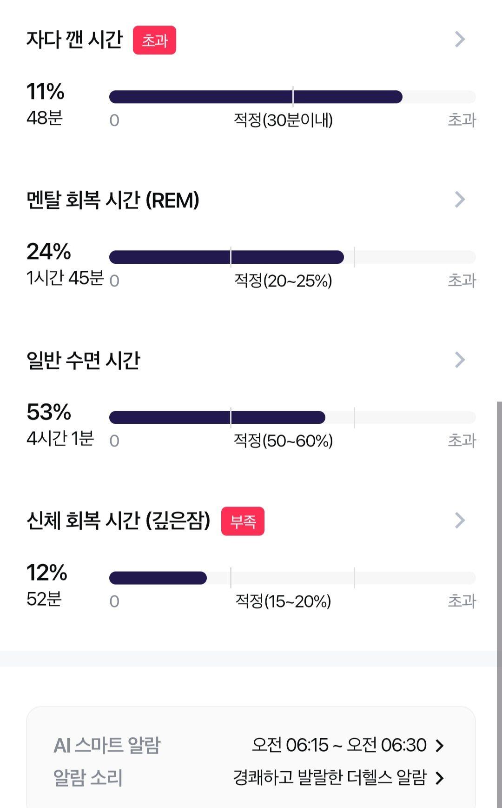Click the REM 24% progress bar

[292, 257]
